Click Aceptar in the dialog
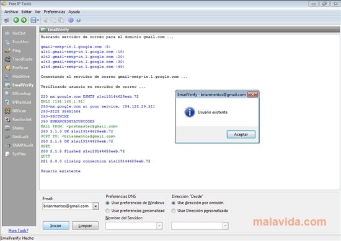341x241 pixels. tap(241, 134)
